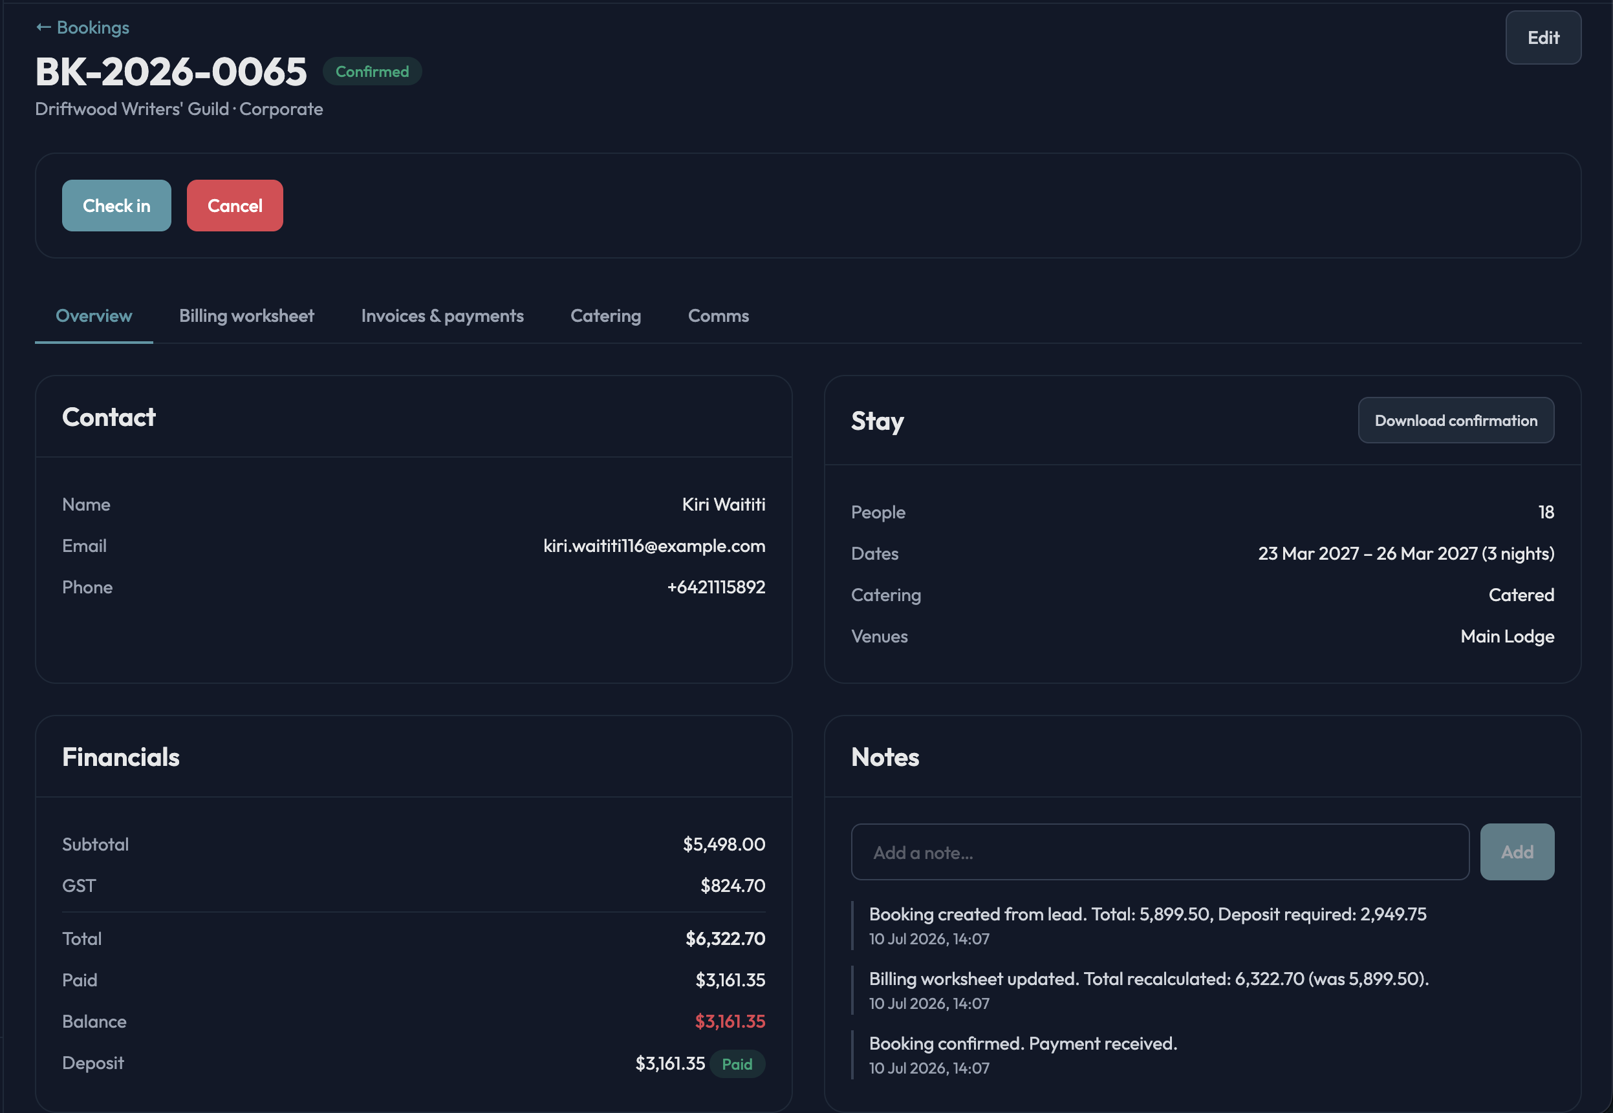Click the Paid row amount $3,161.35

[730, 980]
